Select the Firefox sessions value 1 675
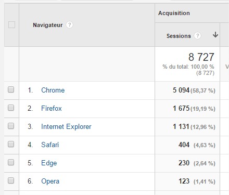 181,108
